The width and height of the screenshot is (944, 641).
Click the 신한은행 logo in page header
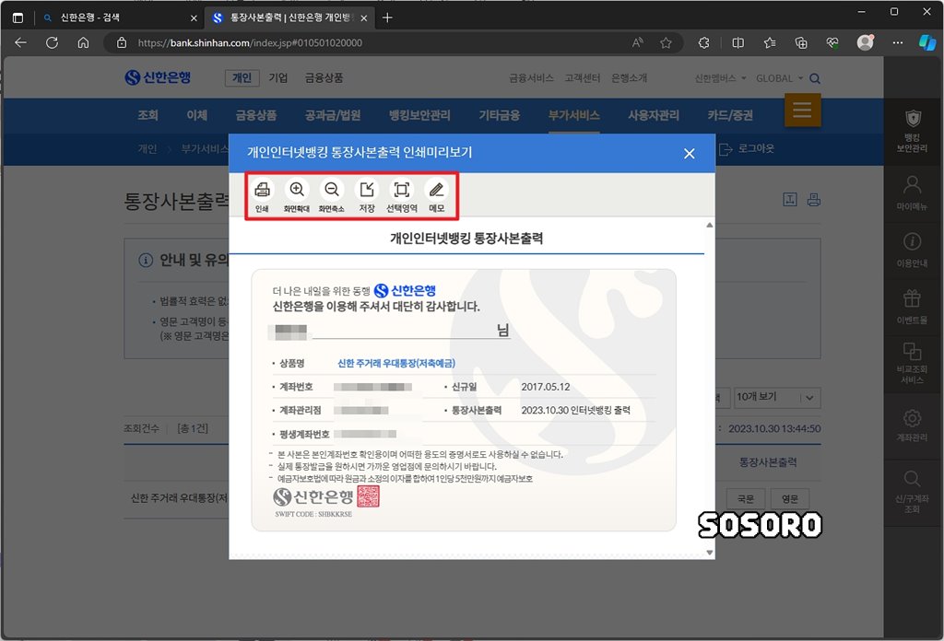click(x=158, y=77)
